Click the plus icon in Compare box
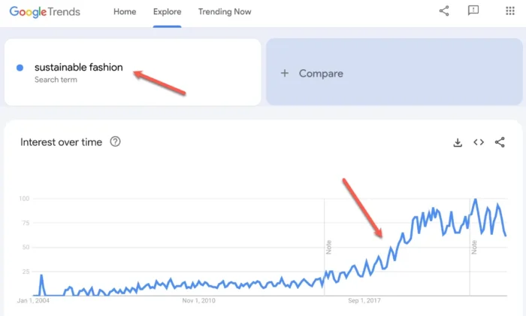526x316 pixels. tap(285, 74)
